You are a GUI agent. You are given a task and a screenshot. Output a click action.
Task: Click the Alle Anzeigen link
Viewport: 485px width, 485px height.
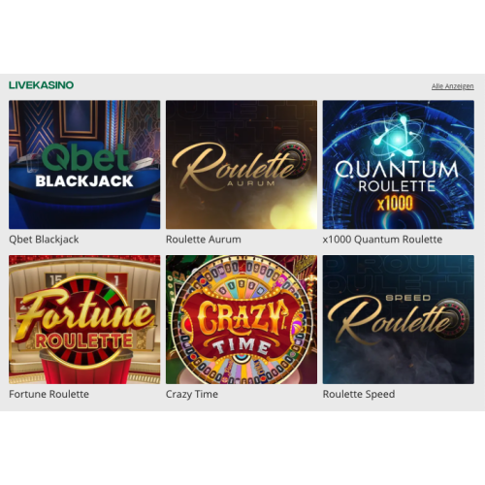(x=453, y=86)
